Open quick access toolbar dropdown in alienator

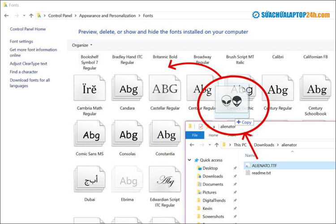pyautogui.click(x=214, y=127)
